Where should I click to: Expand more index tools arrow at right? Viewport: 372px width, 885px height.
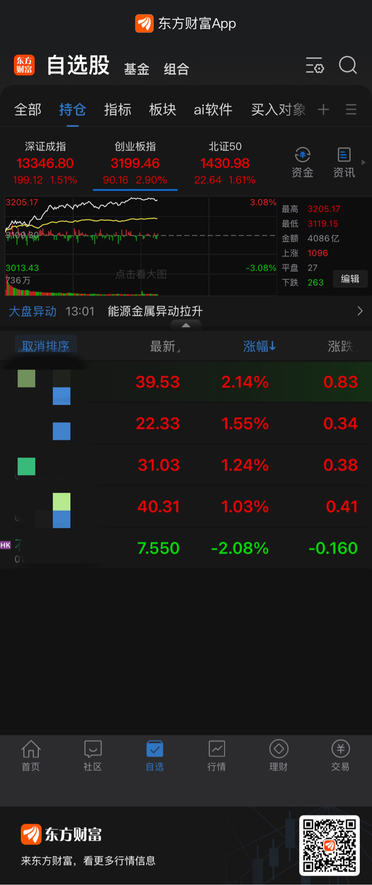coord(364,162)
